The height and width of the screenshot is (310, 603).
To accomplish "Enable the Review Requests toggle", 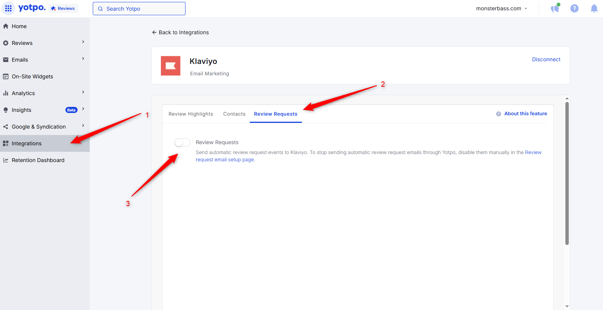I will click(x=182, y=143).
